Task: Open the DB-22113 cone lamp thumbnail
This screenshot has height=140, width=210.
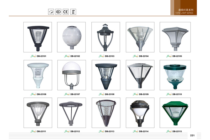Action: coord(106,113)
